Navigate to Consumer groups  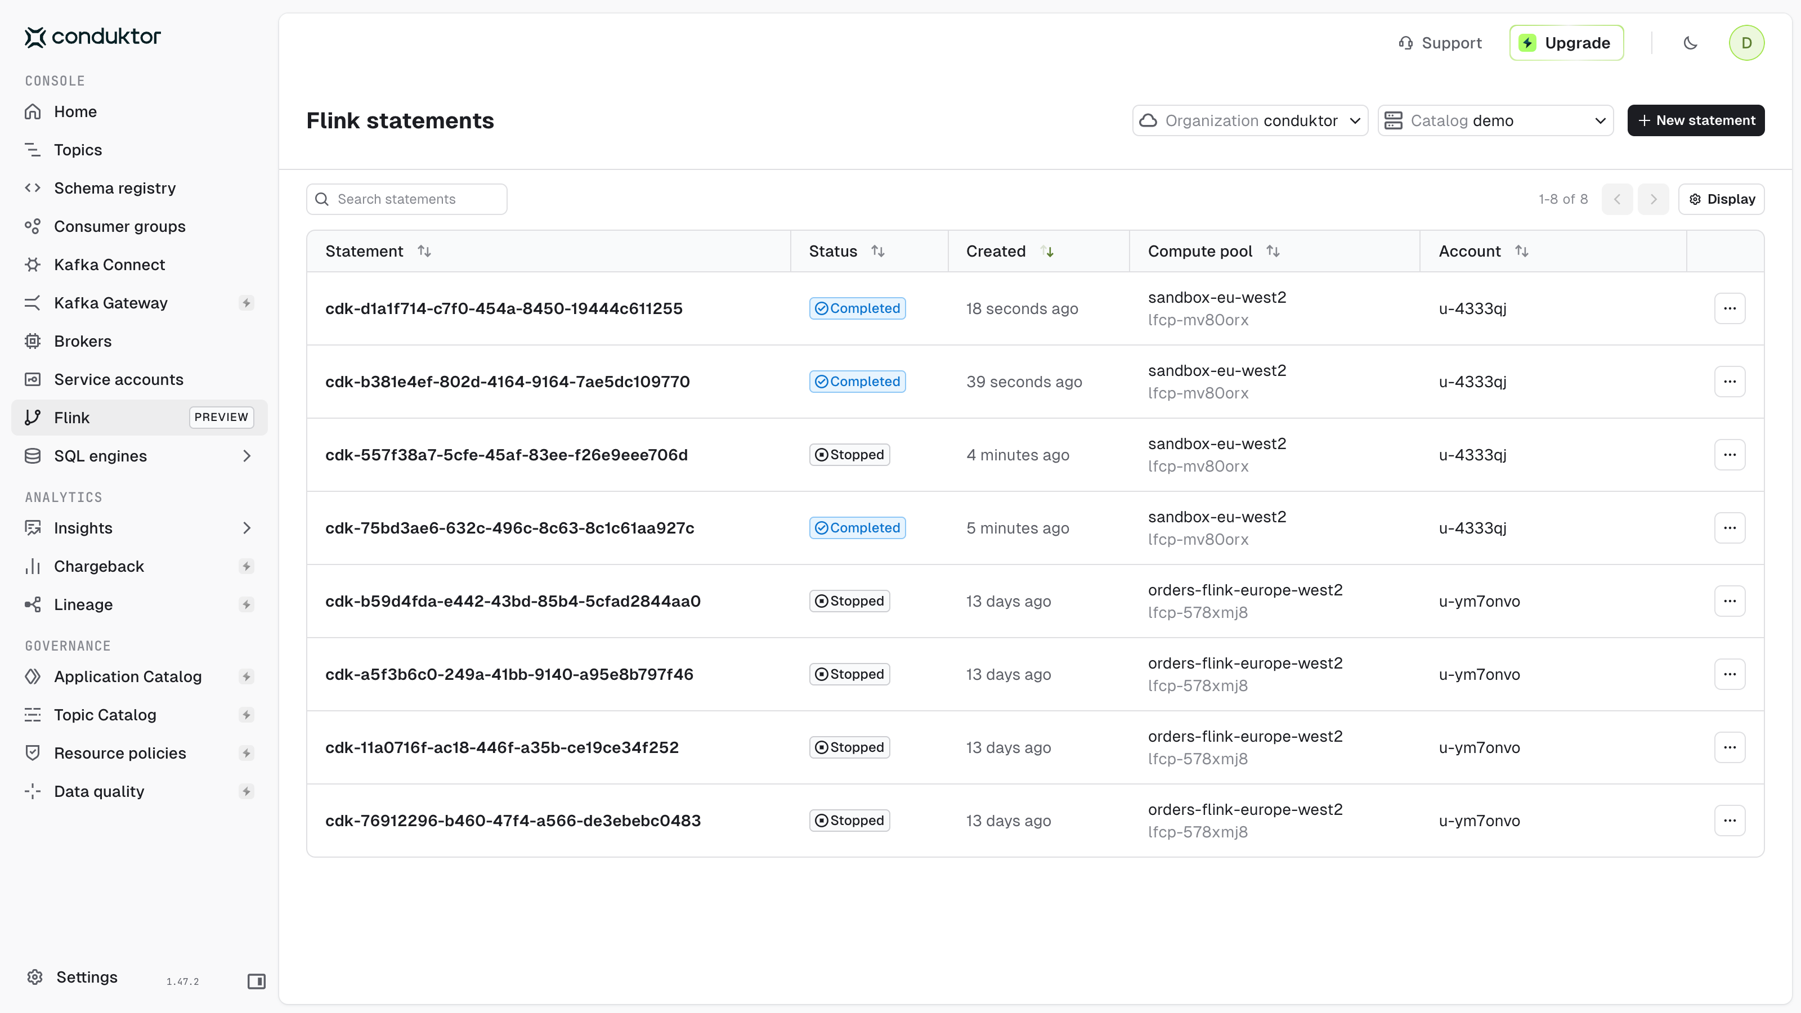tap(139, 226)
